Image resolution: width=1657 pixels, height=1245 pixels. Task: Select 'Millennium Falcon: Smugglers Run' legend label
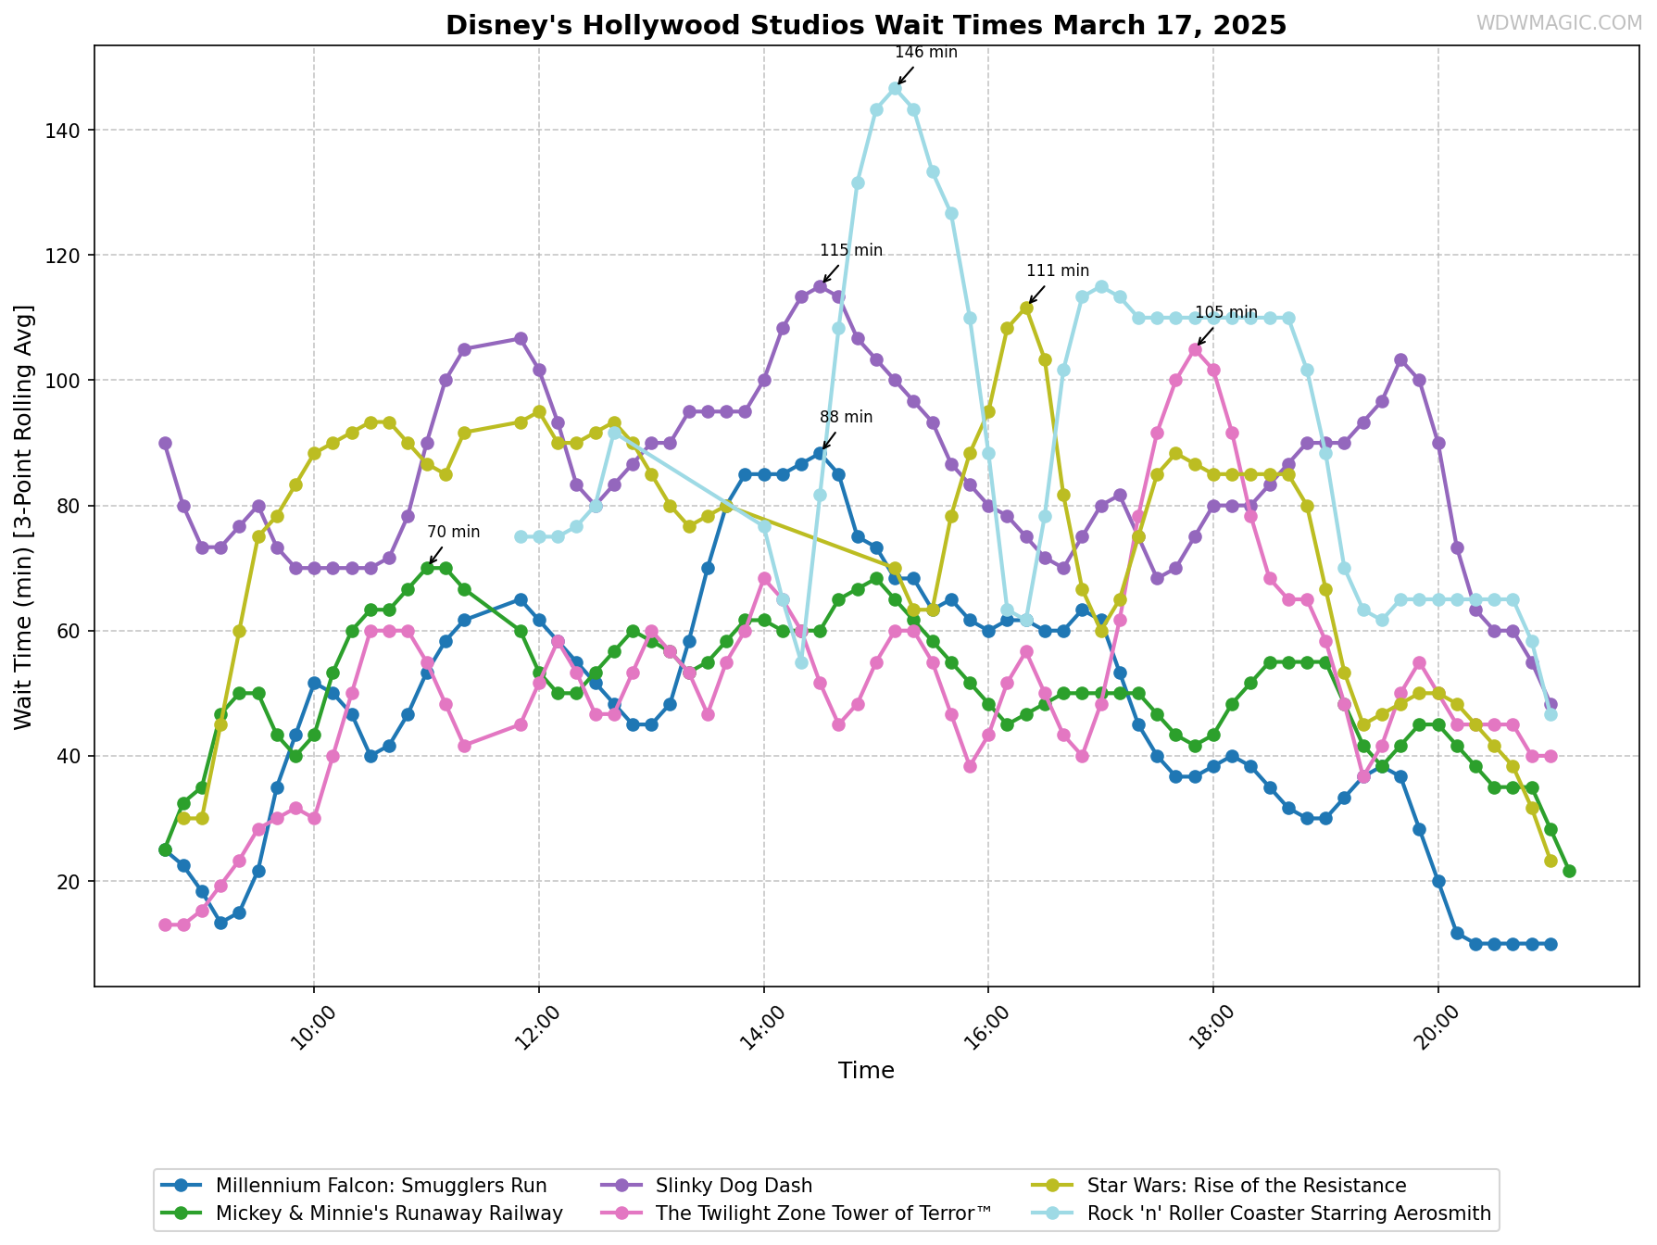[x=382, y=1186]
